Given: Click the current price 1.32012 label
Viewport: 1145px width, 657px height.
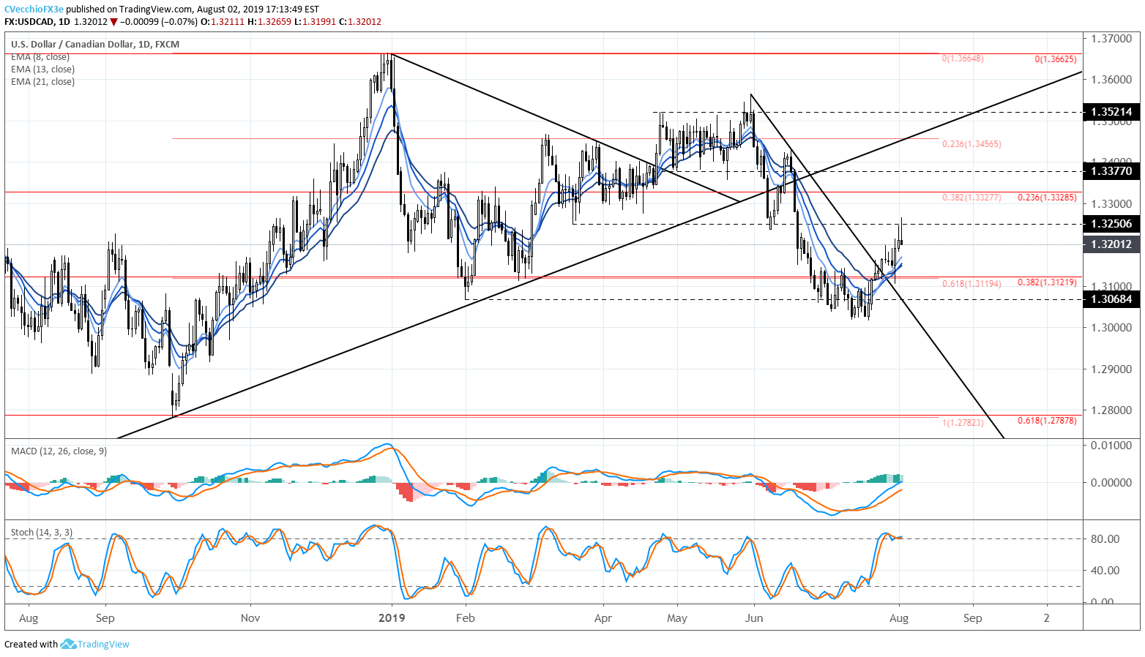Looking at the screenshot, I should coord(1111,244).
